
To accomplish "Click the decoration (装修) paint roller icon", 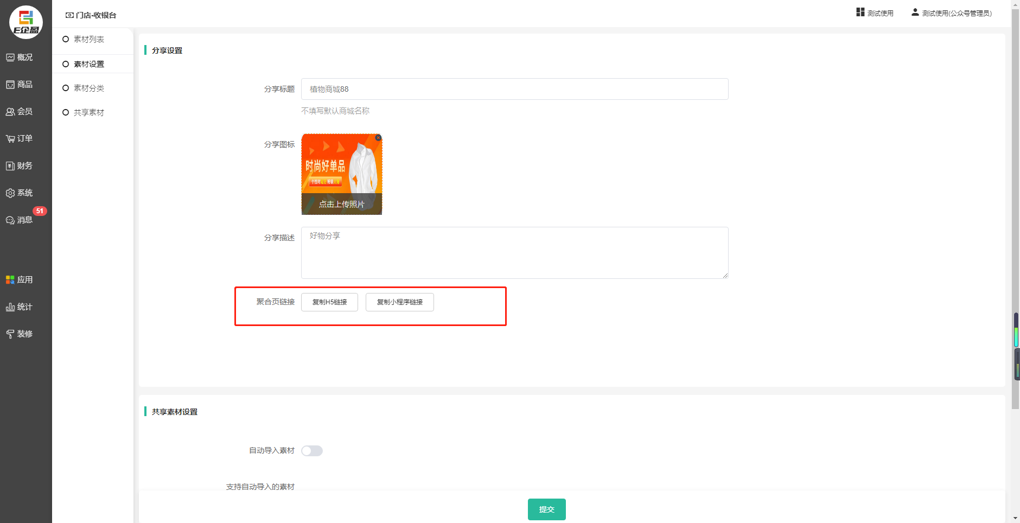I will [10, 334].
